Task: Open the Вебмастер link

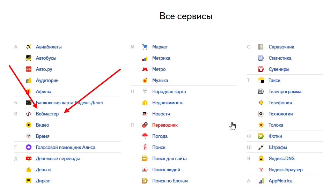Action: pyautogui.click(x=47, y=114)
